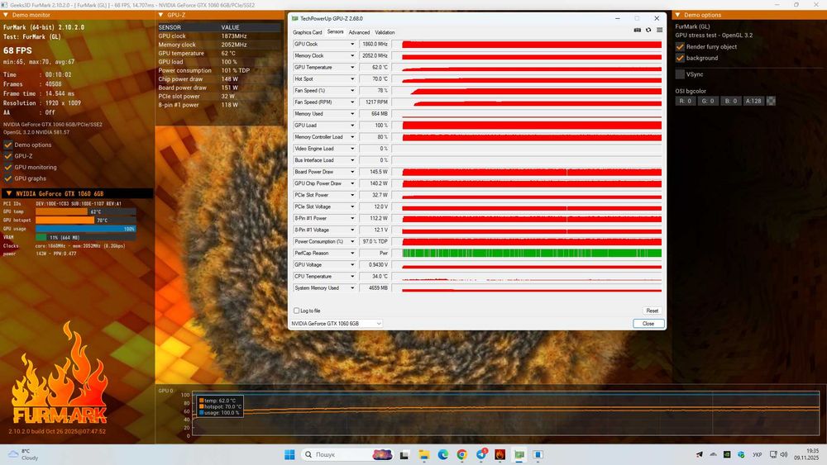This screenshot has height=465, width=827.
Task: Open the Hot Spot sensor dropdown
Action: point(352,79)
